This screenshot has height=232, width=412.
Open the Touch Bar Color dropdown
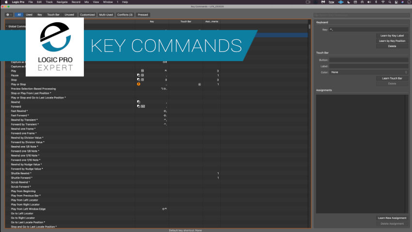[x=369, y=72]
